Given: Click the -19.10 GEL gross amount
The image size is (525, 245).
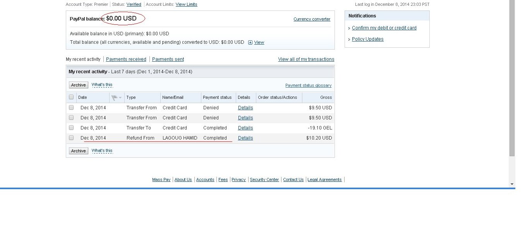Looking at the screenshot, I should (x=320, y=128).
